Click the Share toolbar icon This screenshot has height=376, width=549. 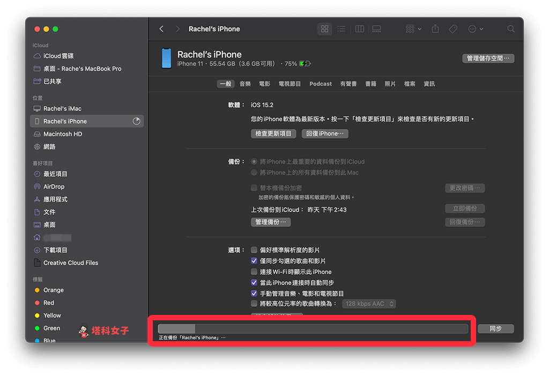coord(435,29)
